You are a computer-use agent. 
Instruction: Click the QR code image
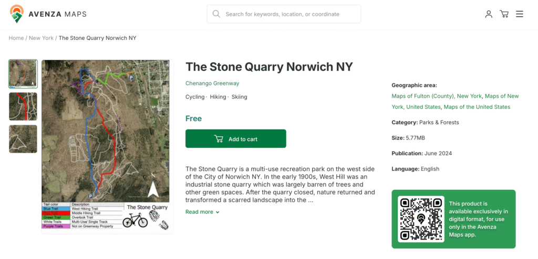pyautogui.click(x=421, y=219)
